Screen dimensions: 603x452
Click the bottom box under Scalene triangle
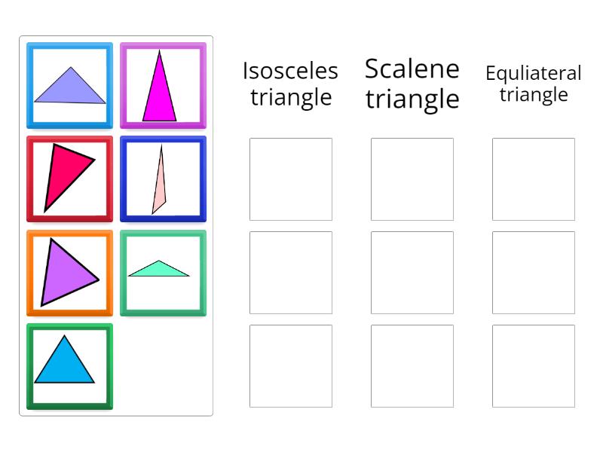(412, 366)
